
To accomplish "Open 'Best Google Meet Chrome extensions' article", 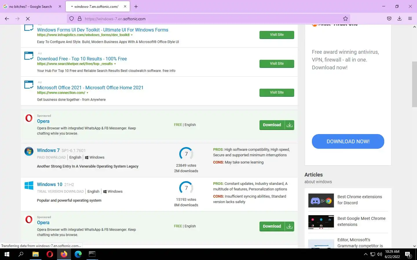I will (x=361, y=221).
